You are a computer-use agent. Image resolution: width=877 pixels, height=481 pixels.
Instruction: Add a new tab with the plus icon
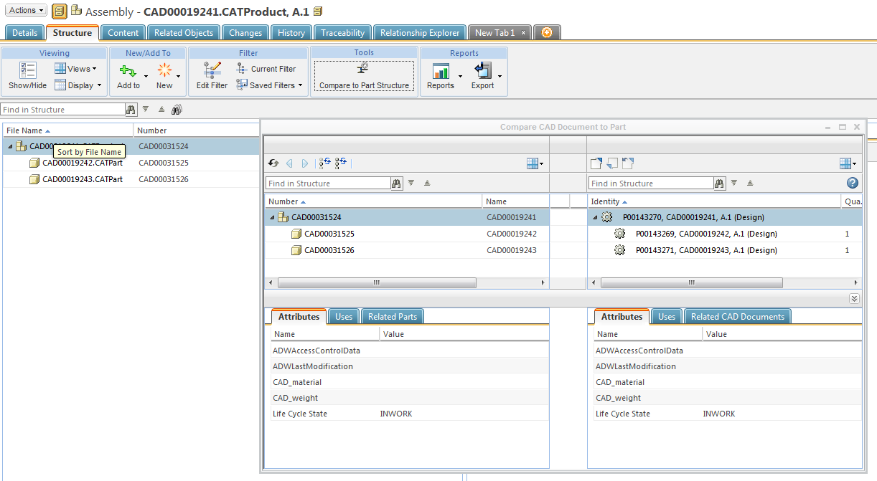pos(547,33)
